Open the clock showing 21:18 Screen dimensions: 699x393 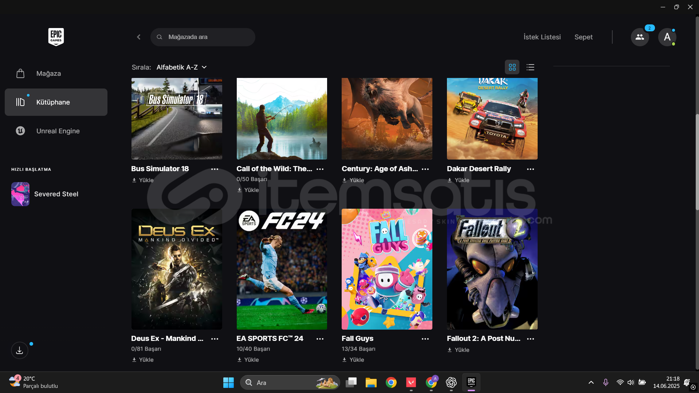click(x=666, y=383)
